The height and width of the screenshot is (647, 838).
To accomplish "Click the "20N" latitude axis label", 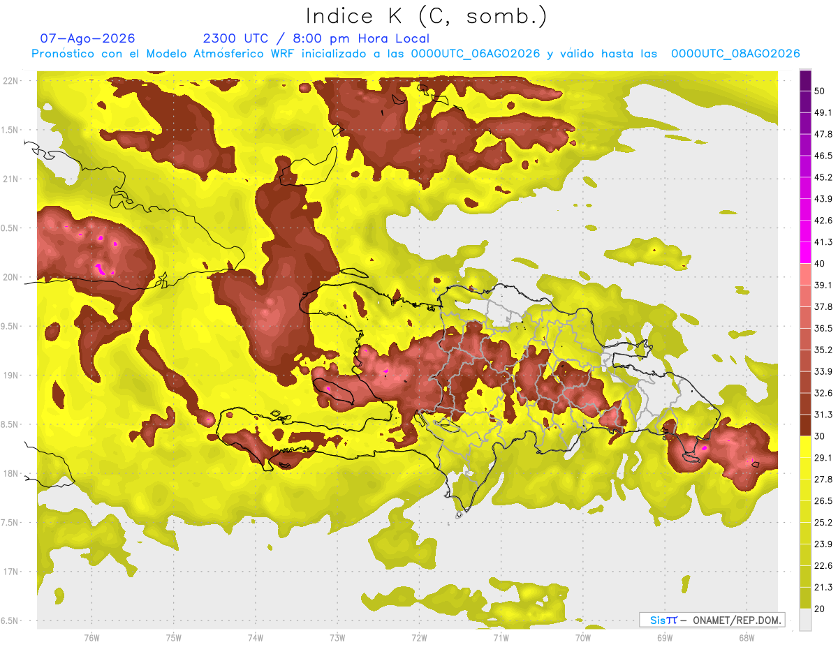I will coord(10,277).
